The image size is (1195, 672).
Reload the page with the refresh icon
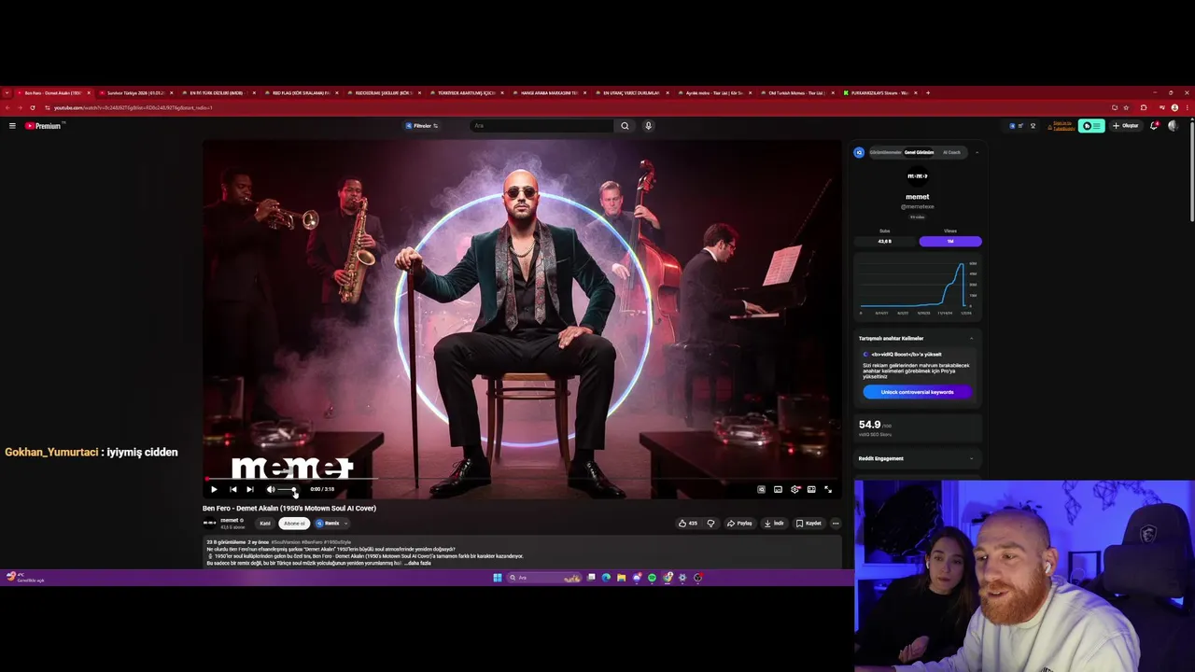pyautogui.click(x=33, y=107)
